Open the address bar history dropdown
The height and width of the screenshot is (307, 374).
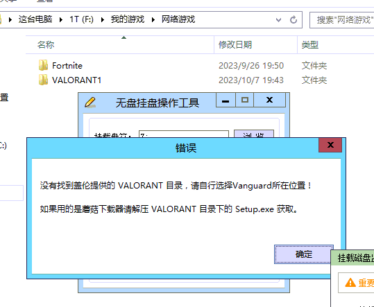click(278, 20)
